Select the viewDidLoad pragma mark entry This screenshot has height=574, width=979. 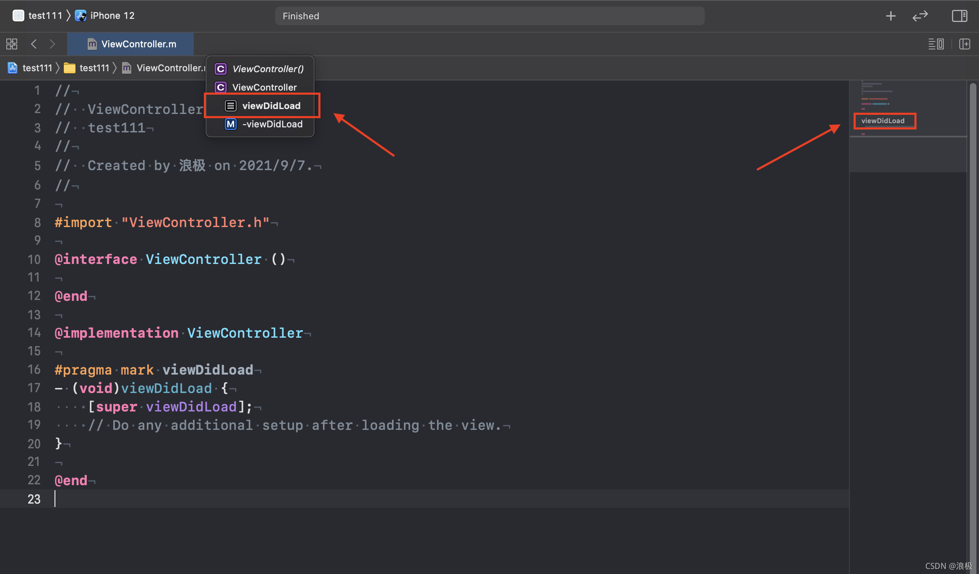[x=271, y=106]
